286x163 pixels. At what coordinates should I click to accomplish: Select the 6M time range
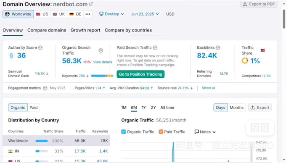tap(134, 108)
